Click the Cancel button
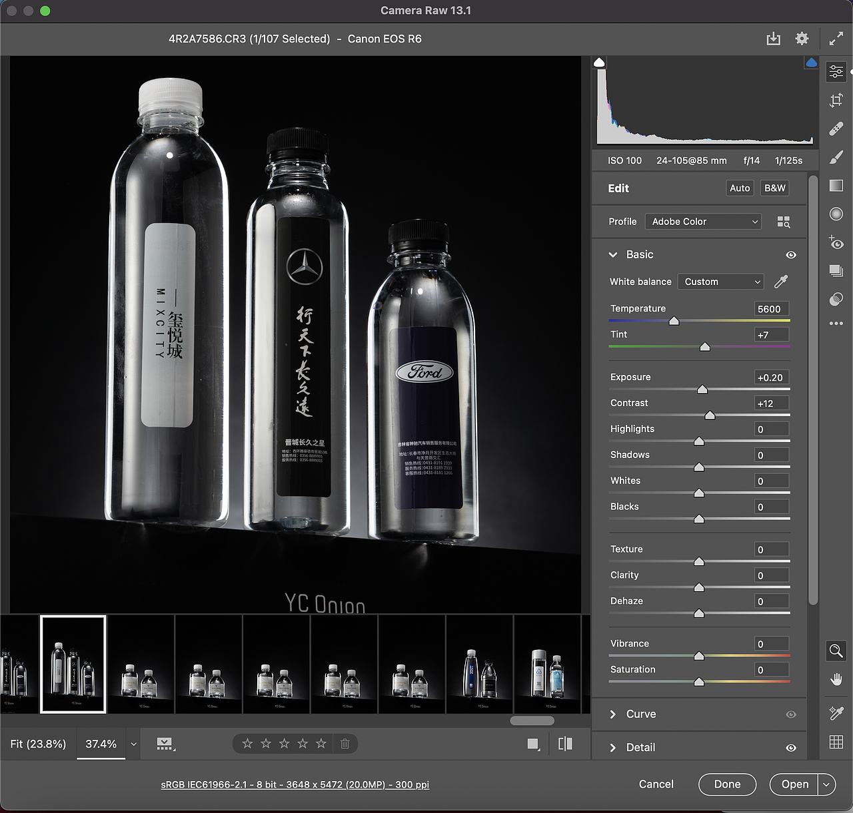853x813 pixels. (x=656, y=784)
